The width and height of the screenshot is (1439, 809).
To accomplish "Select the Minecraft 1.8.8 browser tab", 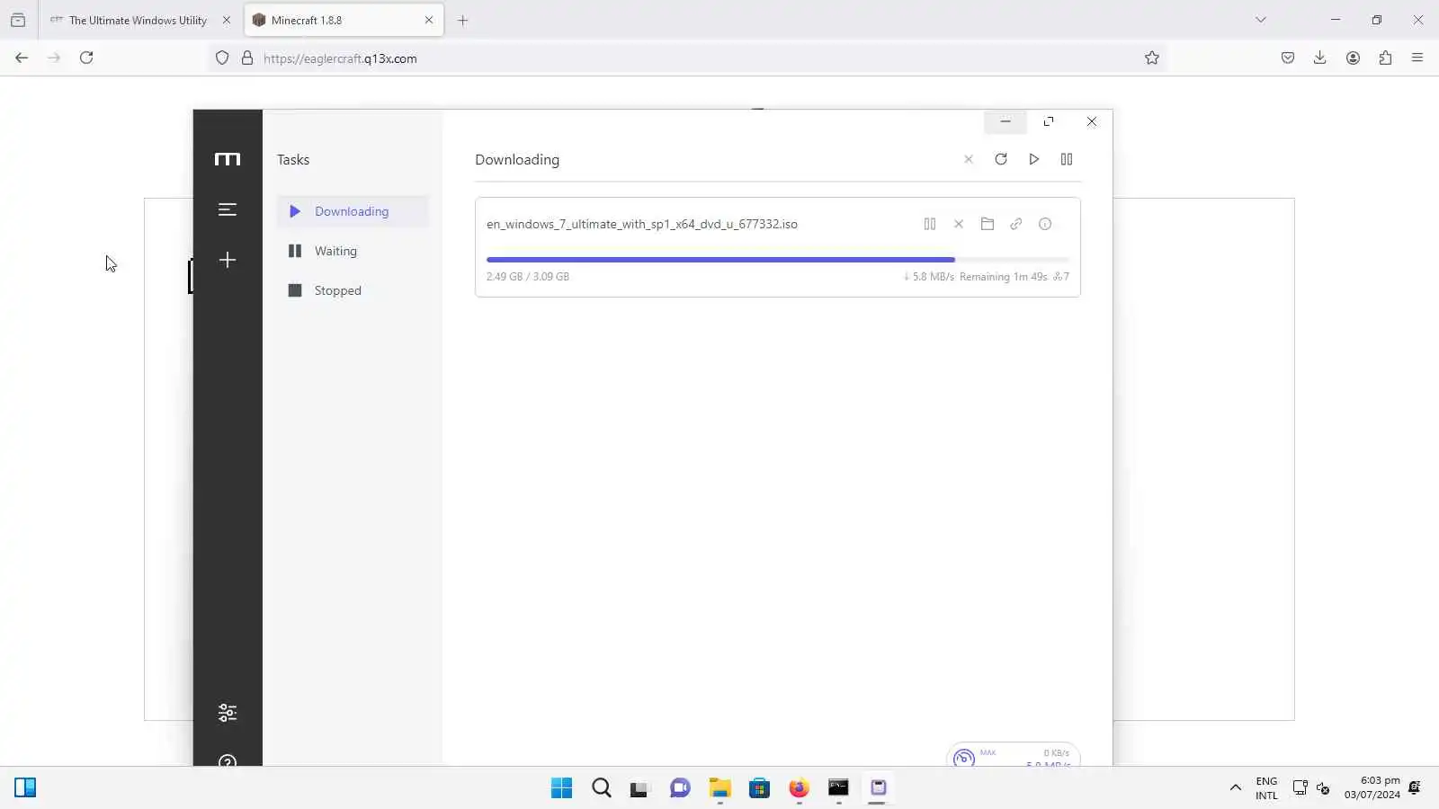I will point(344,20).
